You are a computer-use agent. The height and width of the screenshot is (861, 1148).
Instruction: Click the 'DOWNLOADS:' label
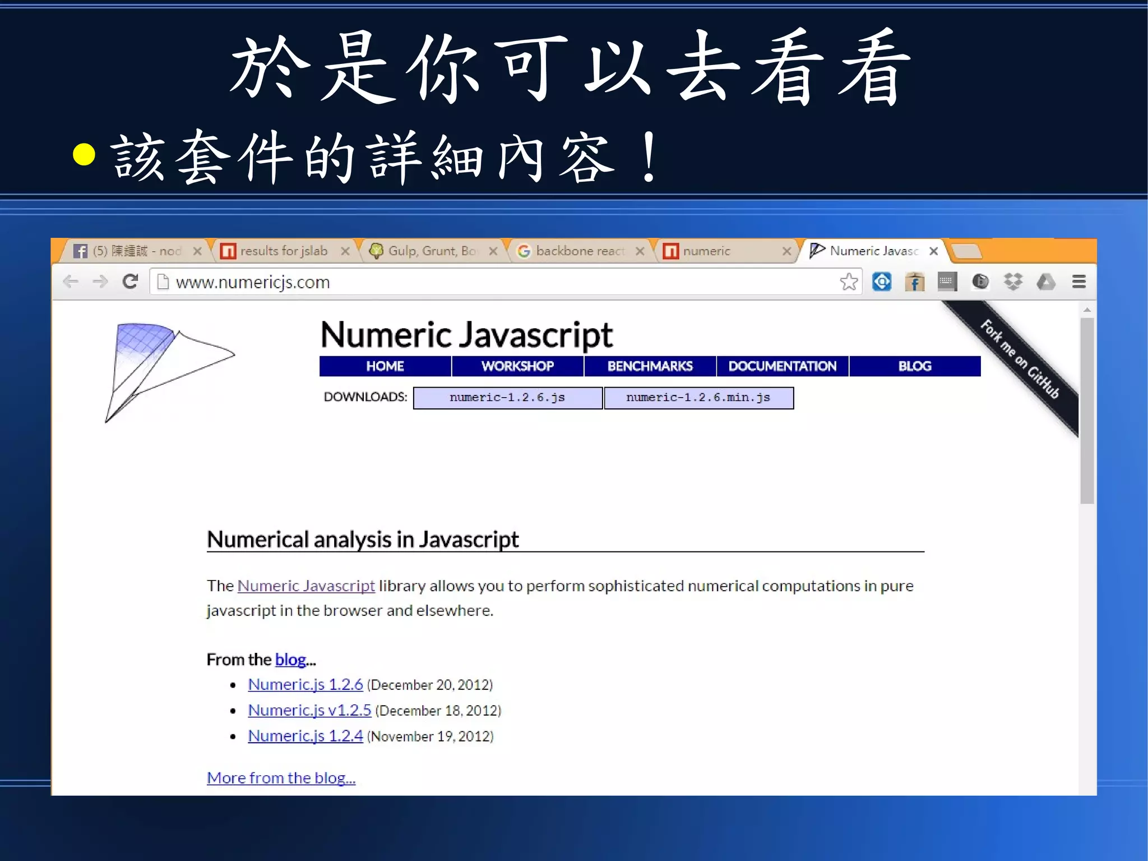(x=365, y=397)
